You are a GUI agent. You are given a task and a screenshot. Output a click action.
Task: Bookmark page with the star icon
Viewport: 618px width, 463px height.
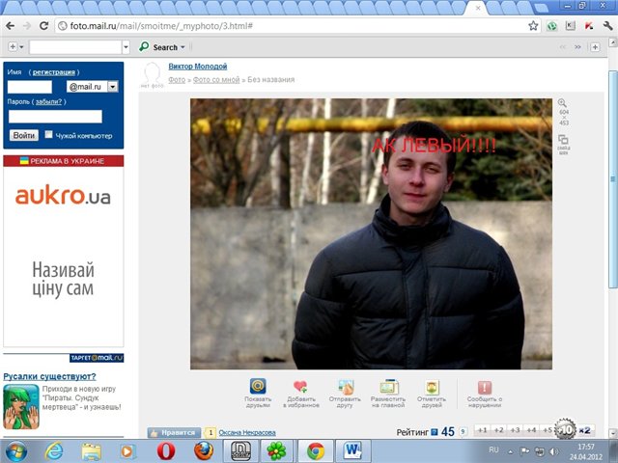pos(533,26)
